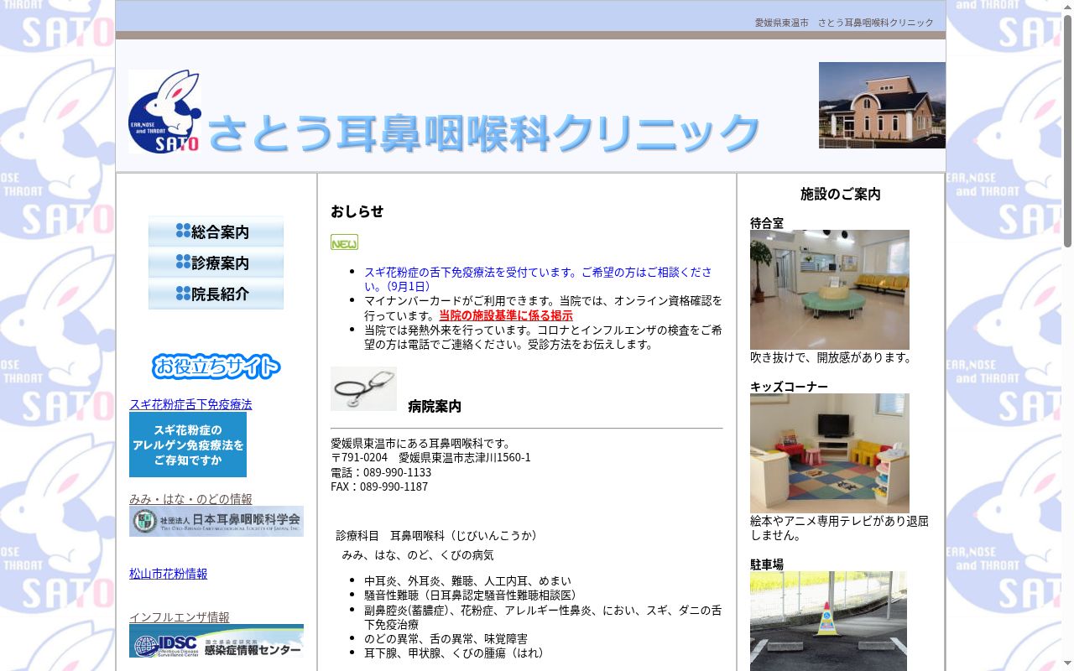
Task: Click the 吹き抜けで、開放感があります caption
Action: 831,357
